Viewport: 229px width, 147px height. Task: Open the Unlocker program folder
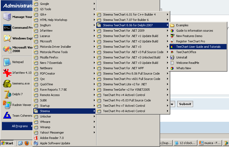point(65,116)
